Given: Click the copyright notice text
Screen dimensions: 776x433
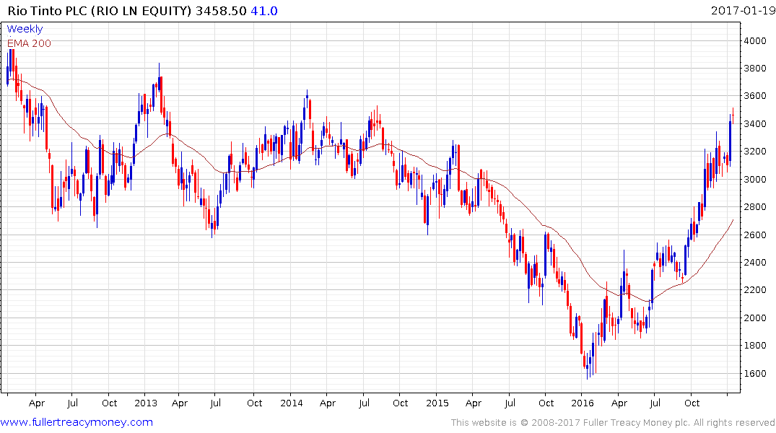Looking at the screenshot, I should [613, 423].
